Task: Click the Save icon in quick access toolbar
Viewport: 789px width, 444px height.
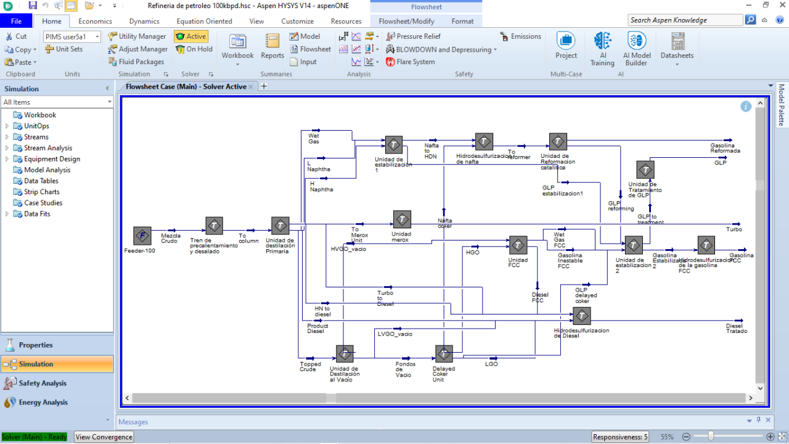Action: 32,6
